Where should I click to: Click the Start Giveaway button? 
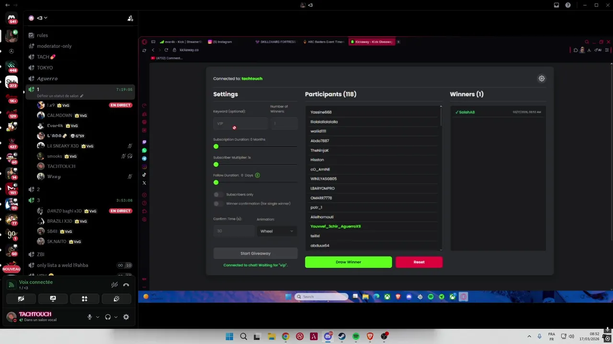tap(255, 253)
